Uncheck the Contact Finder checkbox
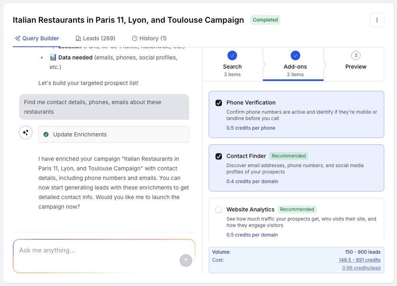The width and height of the screenshot is (397, 286). tap(219, 156)
